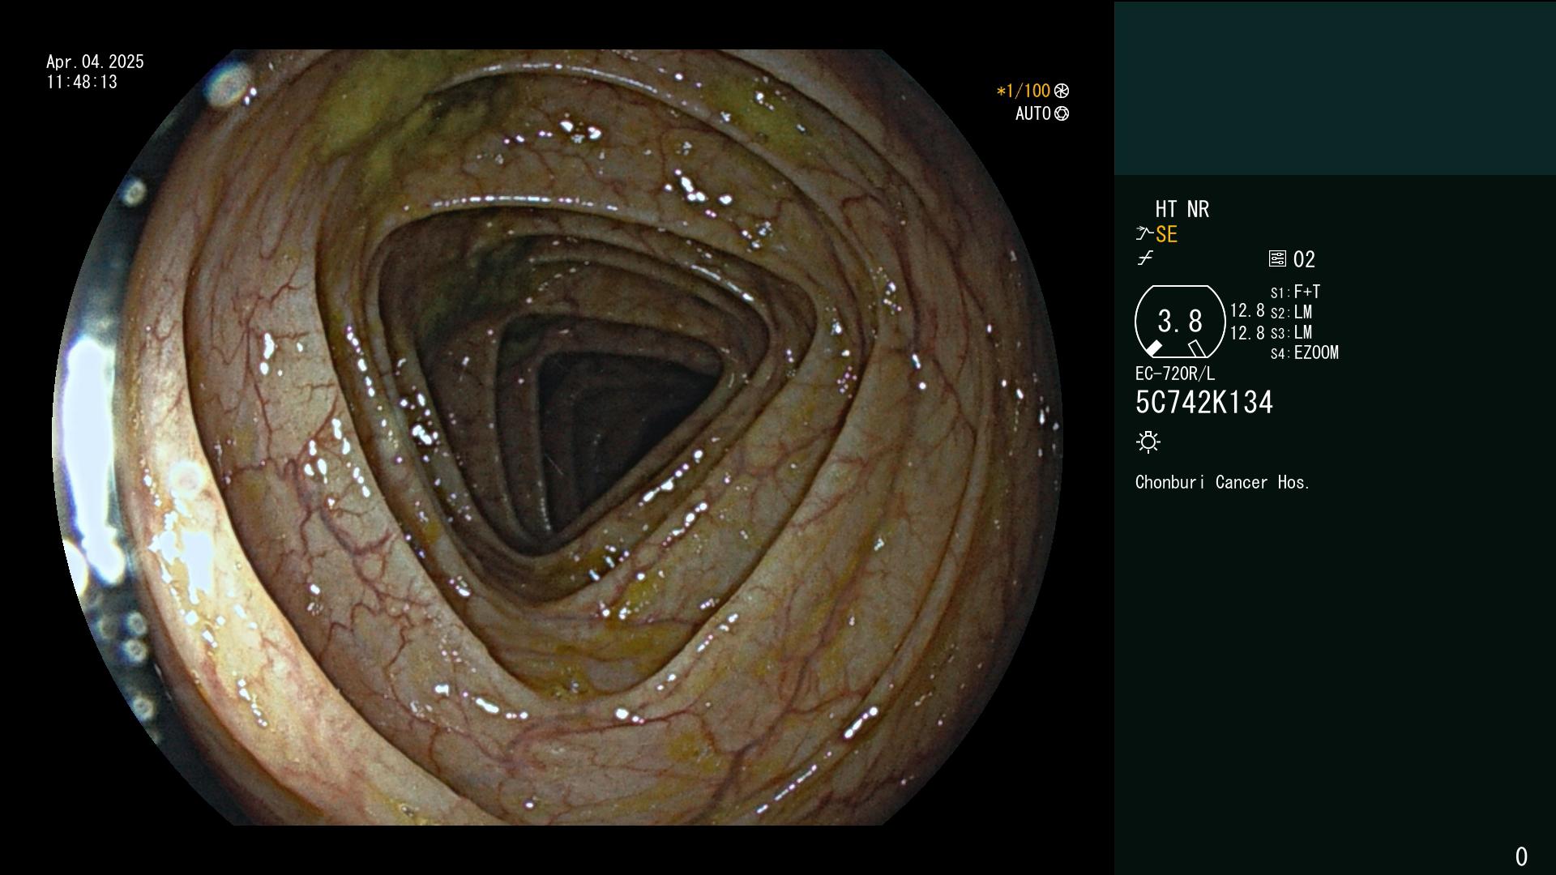Click the shutter speed fan icon beside 1/100
Viewport: 1556px width, 875px height.
(x=1062, y=91)
